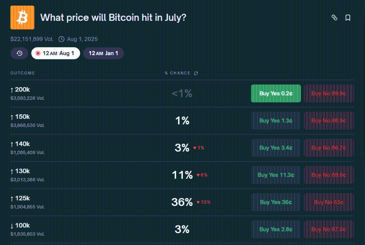Click the % CHANCE column header

pyautogui.click(x=177, y=73)
